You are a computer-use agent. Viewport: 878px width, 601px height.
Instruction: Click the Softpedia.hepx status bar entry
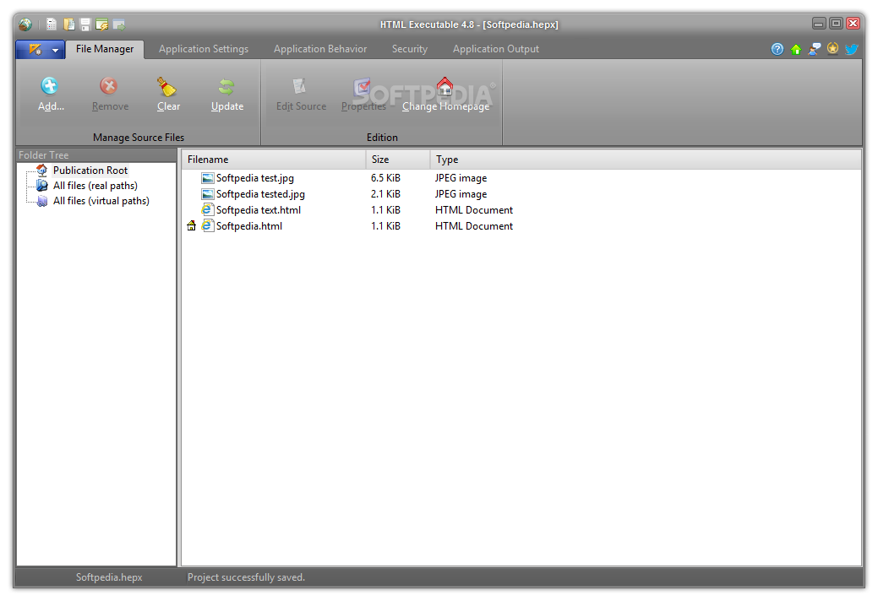[109, 577]
